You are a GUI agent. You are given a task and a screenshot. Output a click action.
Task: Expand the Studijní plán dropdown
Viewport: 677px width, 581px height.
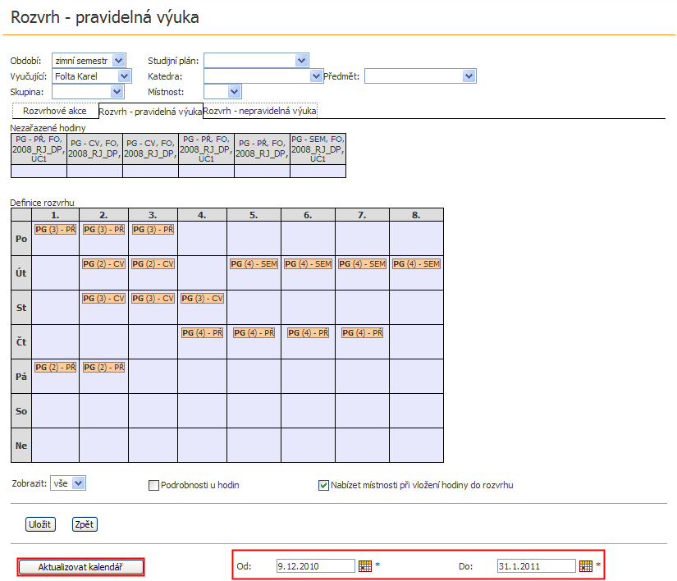[257, 61]
